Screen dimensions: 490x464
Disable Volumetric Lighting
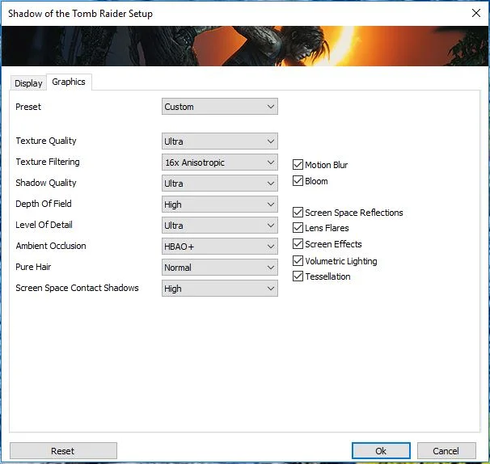coord(298,260)
